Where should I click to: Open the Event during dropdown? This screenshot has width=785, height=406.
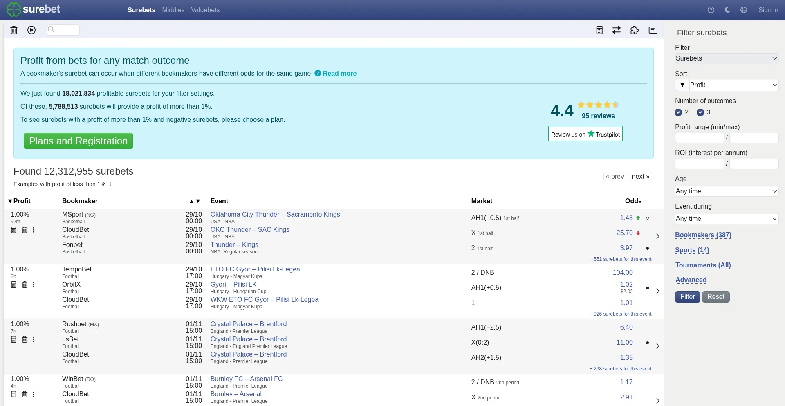pyautogui.click(x=727, y=219)
